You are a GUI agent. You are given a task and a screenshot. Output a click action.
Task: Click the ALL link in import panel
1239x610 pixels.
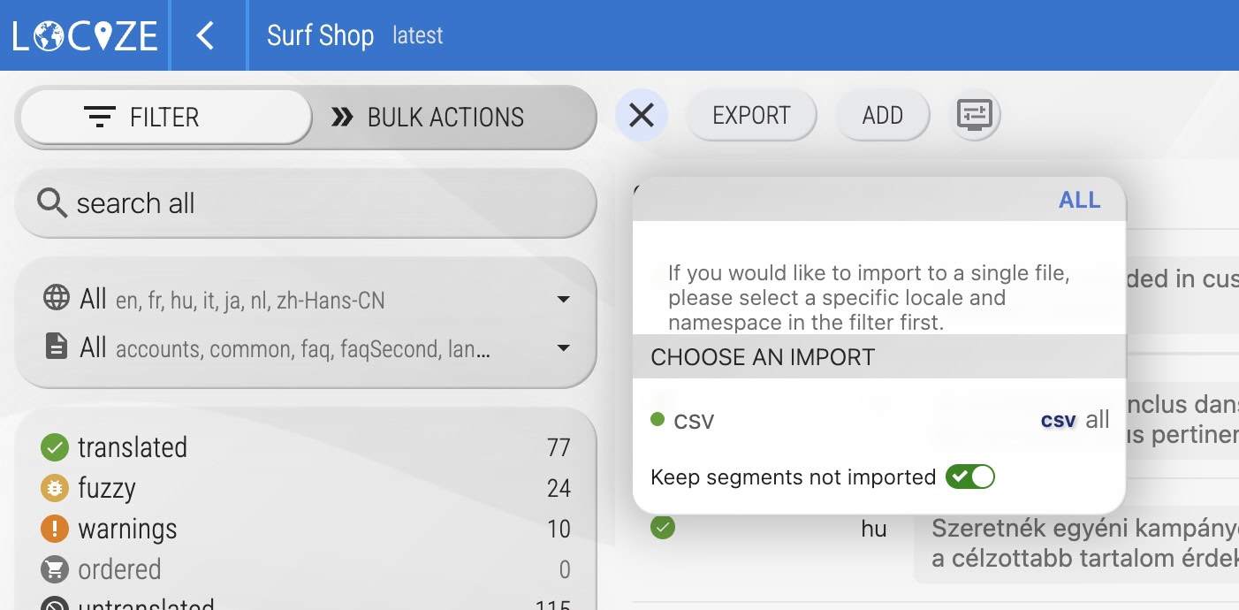tap(1079, 200)
